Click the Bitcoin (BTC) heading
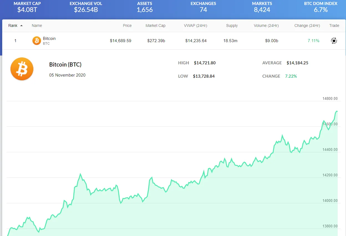346x236 pixels. coord(65,65)
